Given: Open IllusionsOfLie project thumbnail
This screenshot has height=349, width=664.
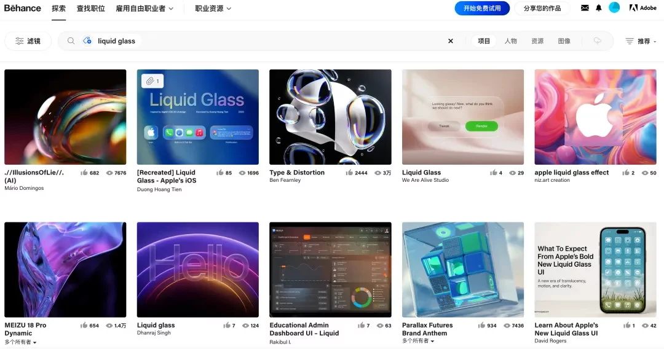Looking at the screenshot, I should click(x=65, y=117).
